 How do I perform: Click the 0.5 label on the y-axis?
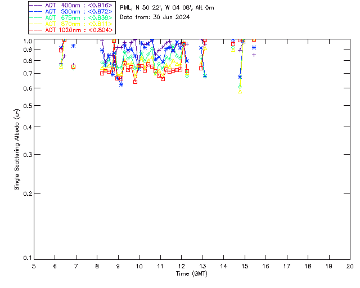[26, 106]
